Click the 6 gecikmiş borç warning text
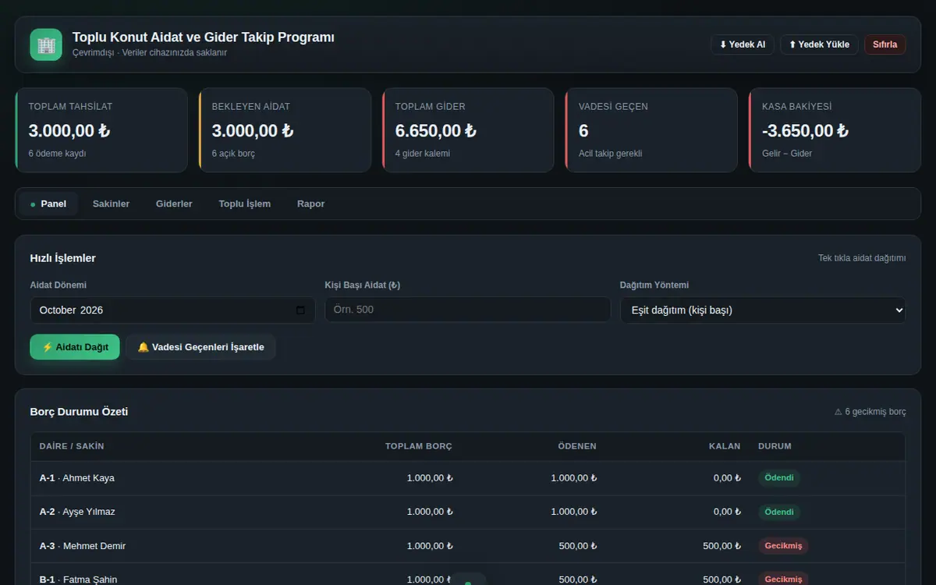 pyautogui.click(x=870, y=412)
